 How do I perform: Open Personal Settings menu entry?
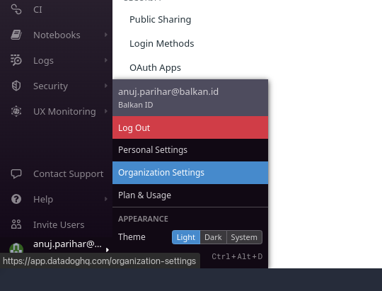190,150
